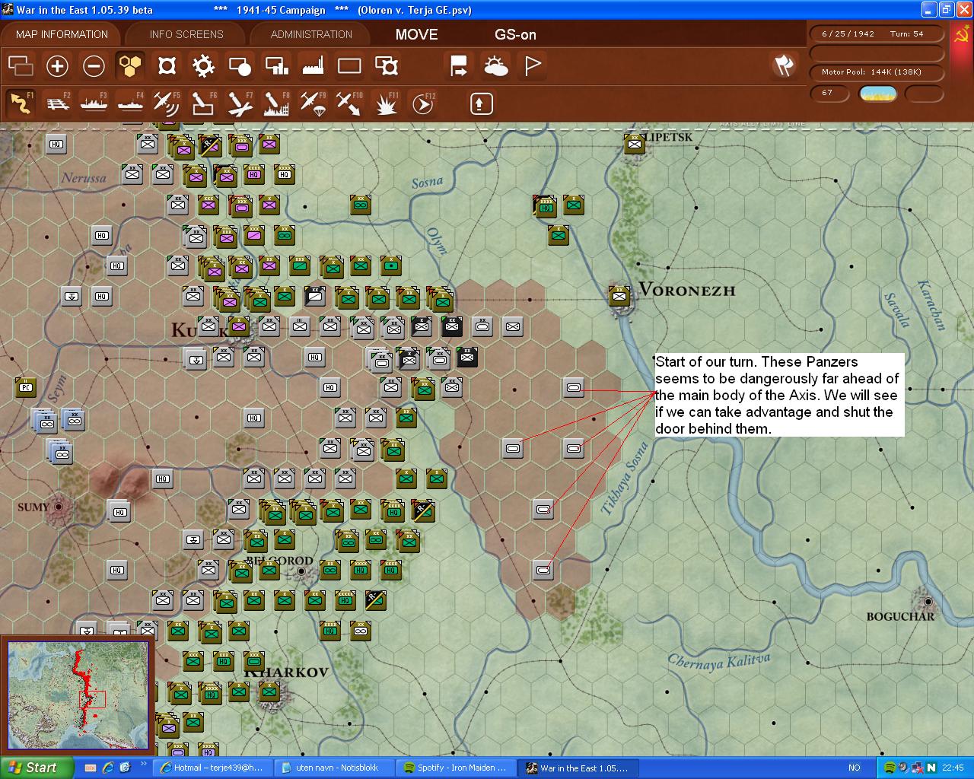Click the flag with arrow icon
Viewport: 974px width, 779px height.
click(459, 66)
